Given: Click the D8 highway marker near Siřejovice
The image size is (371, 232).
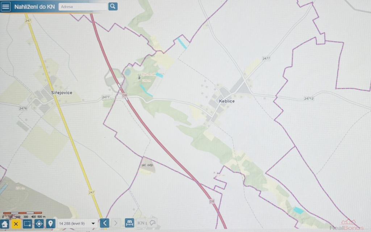Looking at the screenshot, I should click(x=125, y=95).
